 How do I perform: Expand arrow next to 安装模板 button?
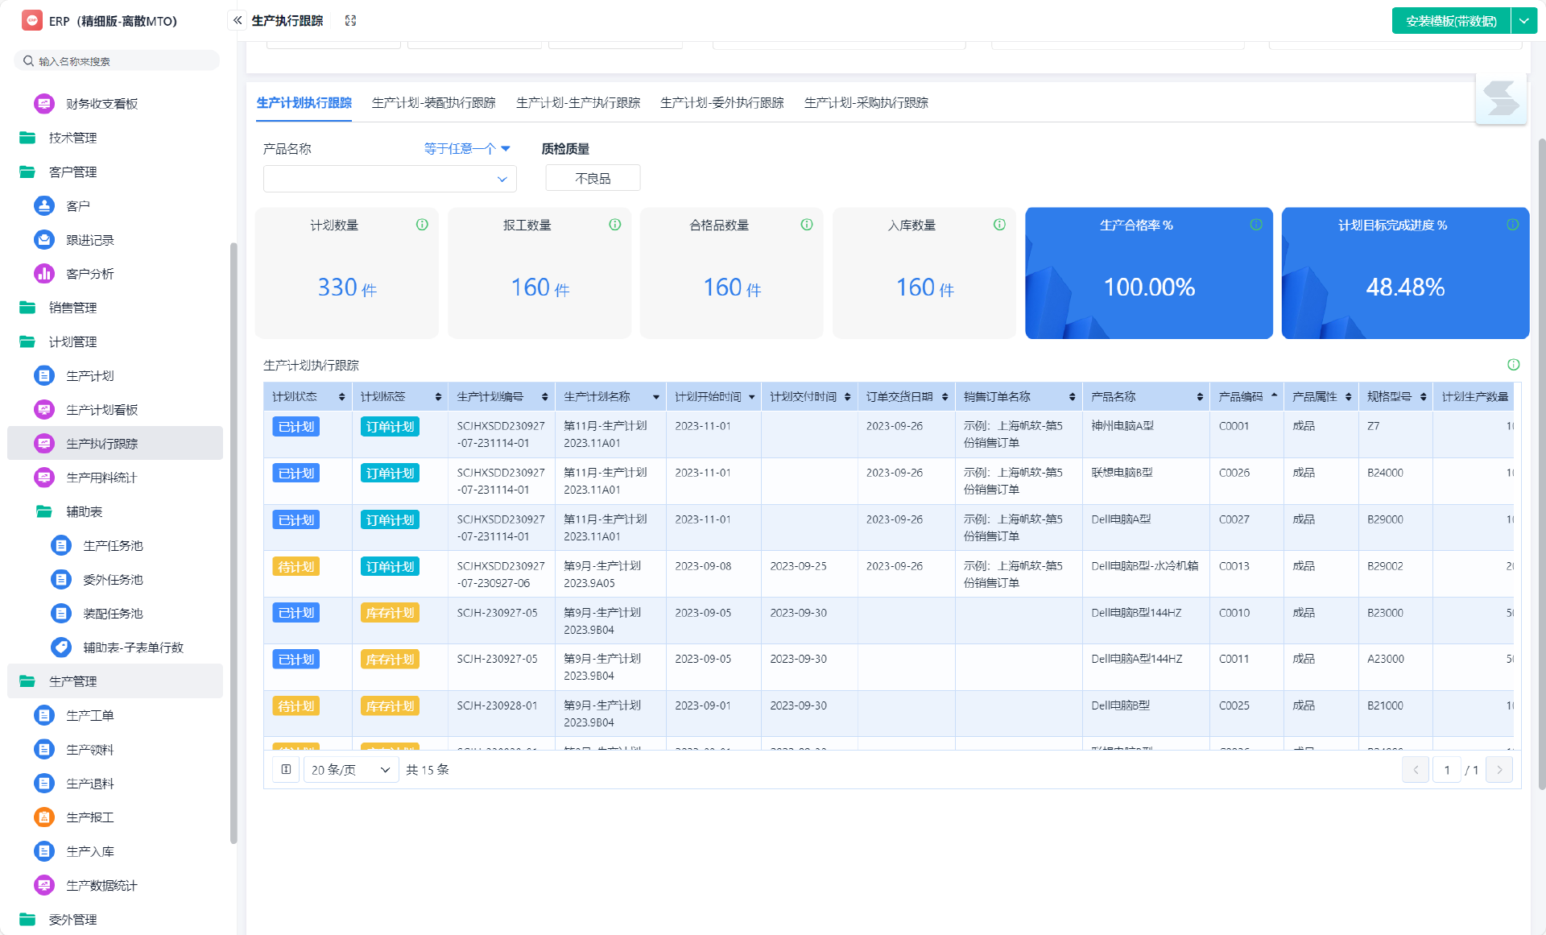[x=1524, y=21]
